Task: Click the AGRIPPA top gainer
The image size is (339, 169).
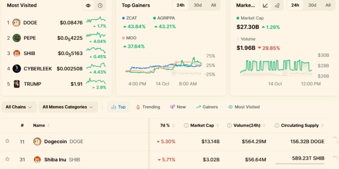Action: 164,23
